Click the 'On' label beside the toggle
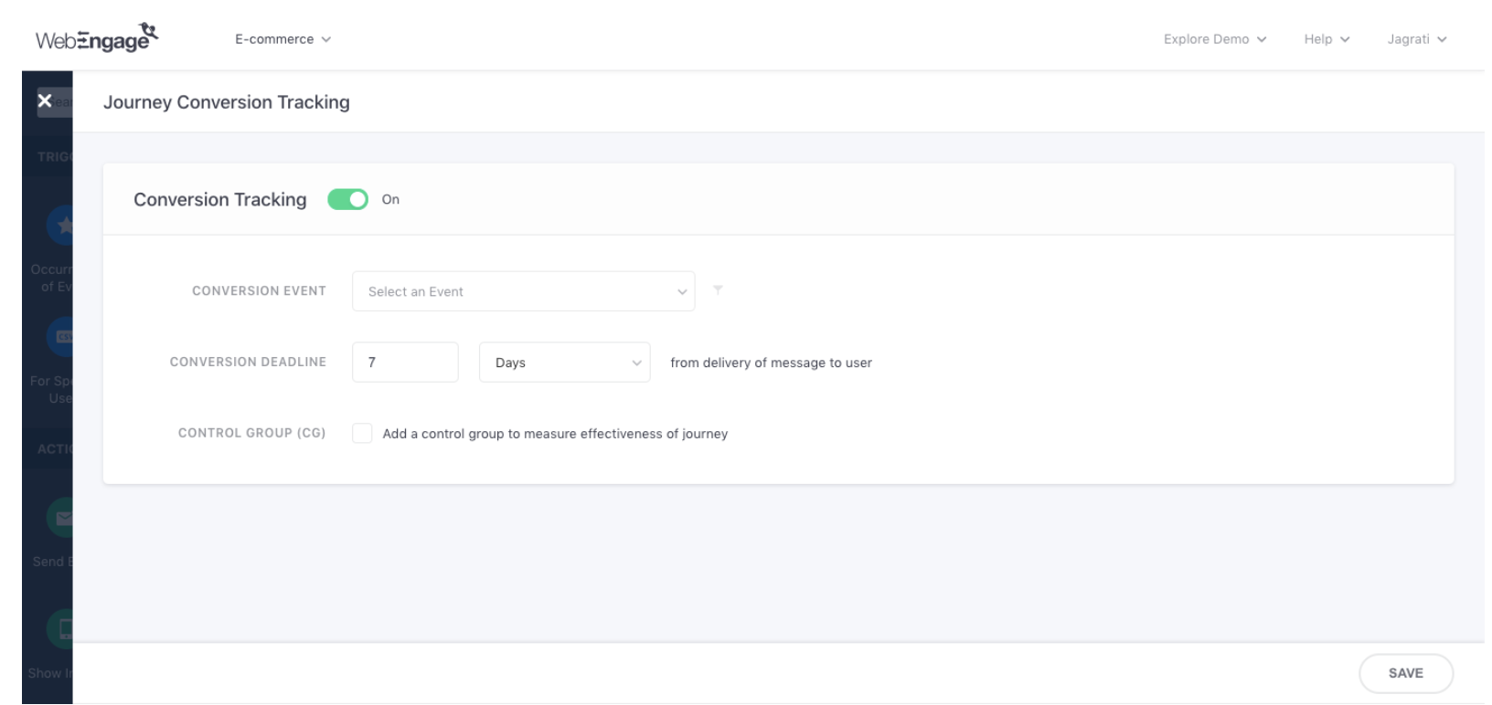Image resolution: width=1492 pixels, height=705 pixels. 390,200
